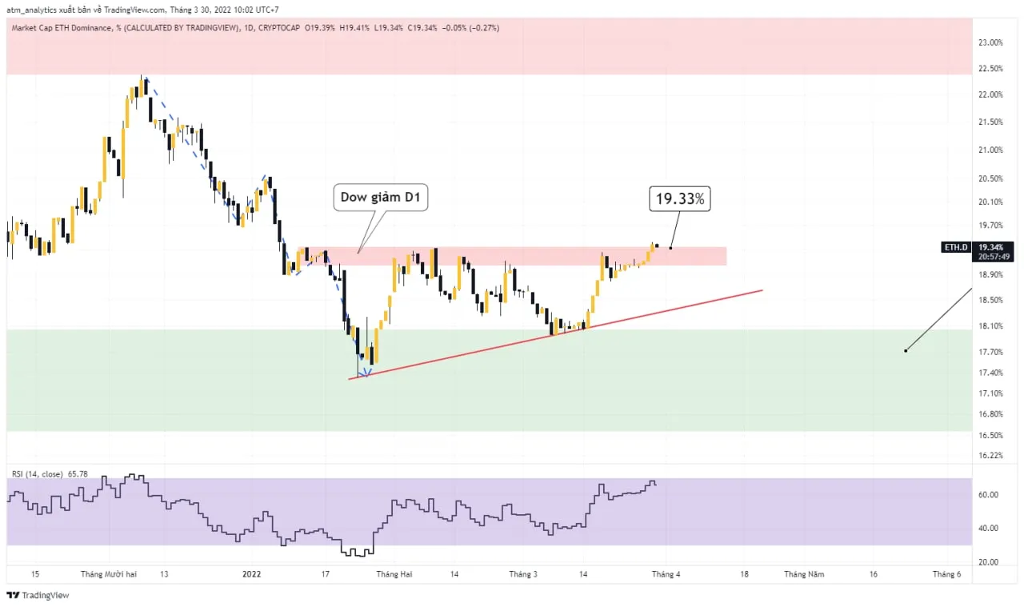Click the 21.50% price axis label
This screenshot has width=1024, height=607.
pyautogui.click(x=990, y=122)
